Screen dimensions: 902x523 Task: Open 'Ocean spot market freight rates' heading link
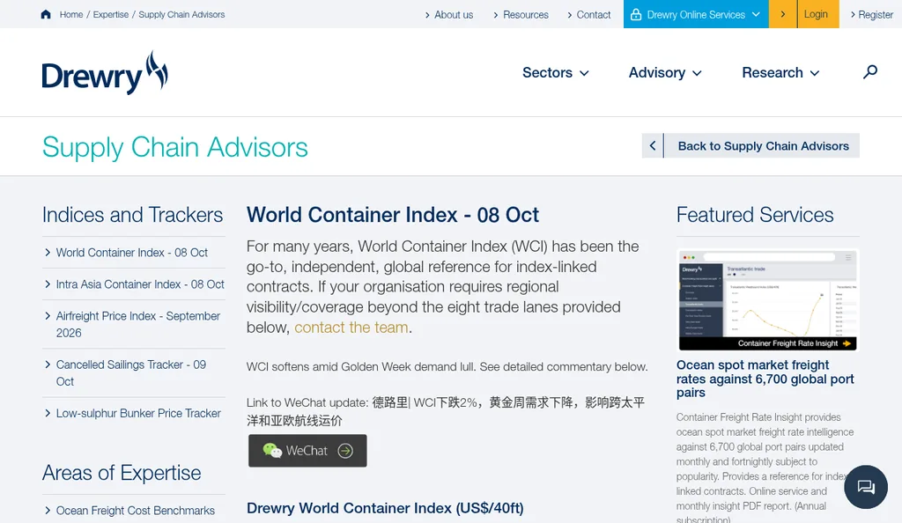pos(765,379)
